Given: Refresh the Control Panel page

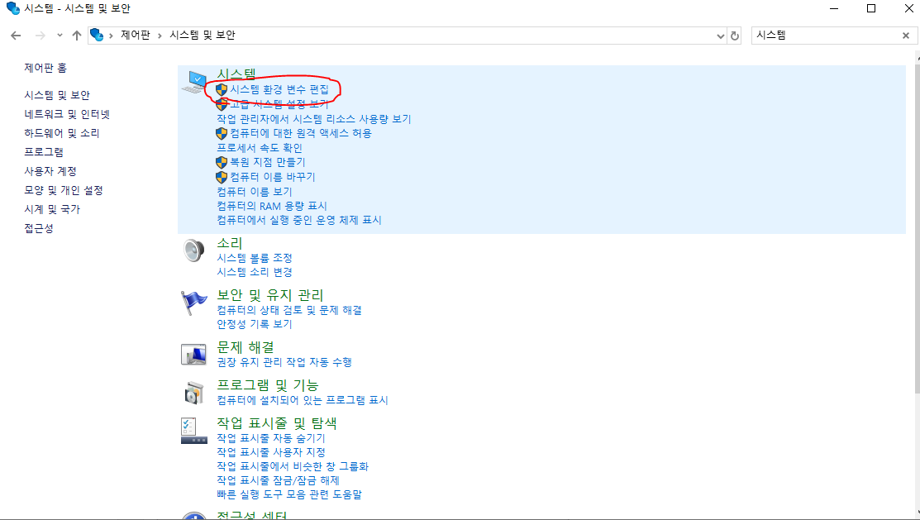Looking at the screenshot, I should [x=735, y=36].
